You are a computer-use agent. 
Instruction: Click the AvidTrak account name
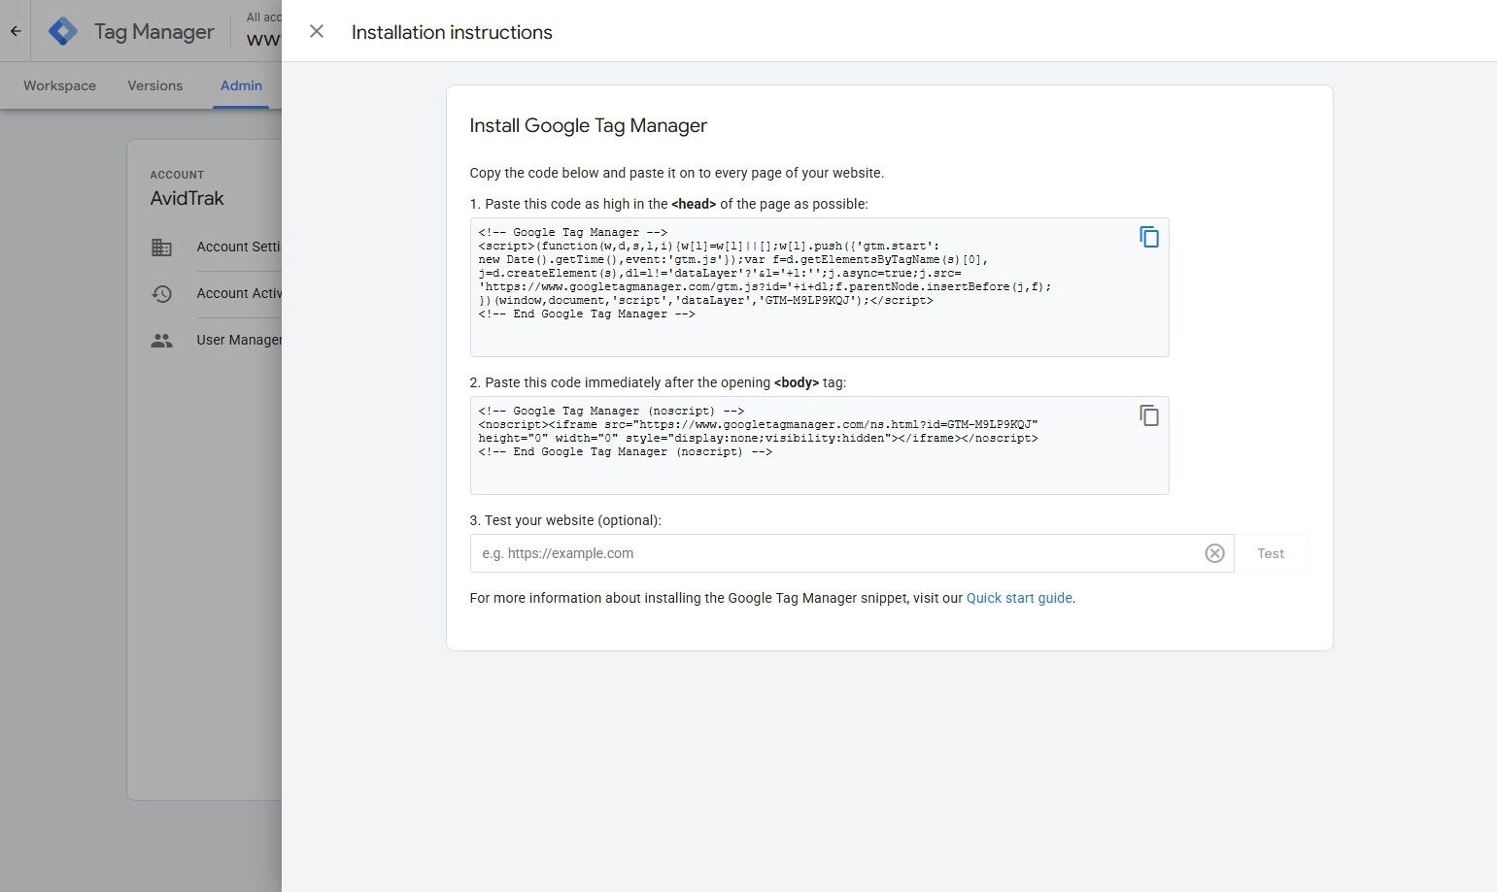[187, 198]
